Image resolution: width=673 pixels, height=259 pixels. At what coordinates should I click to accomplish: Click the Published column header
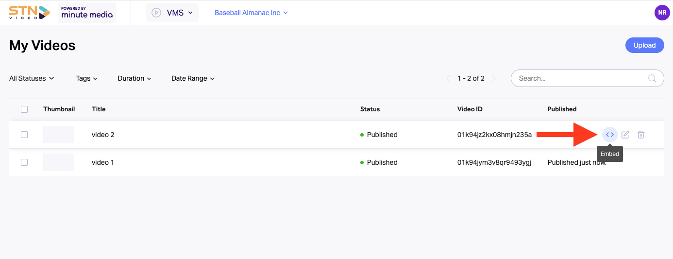coord(562,109)
